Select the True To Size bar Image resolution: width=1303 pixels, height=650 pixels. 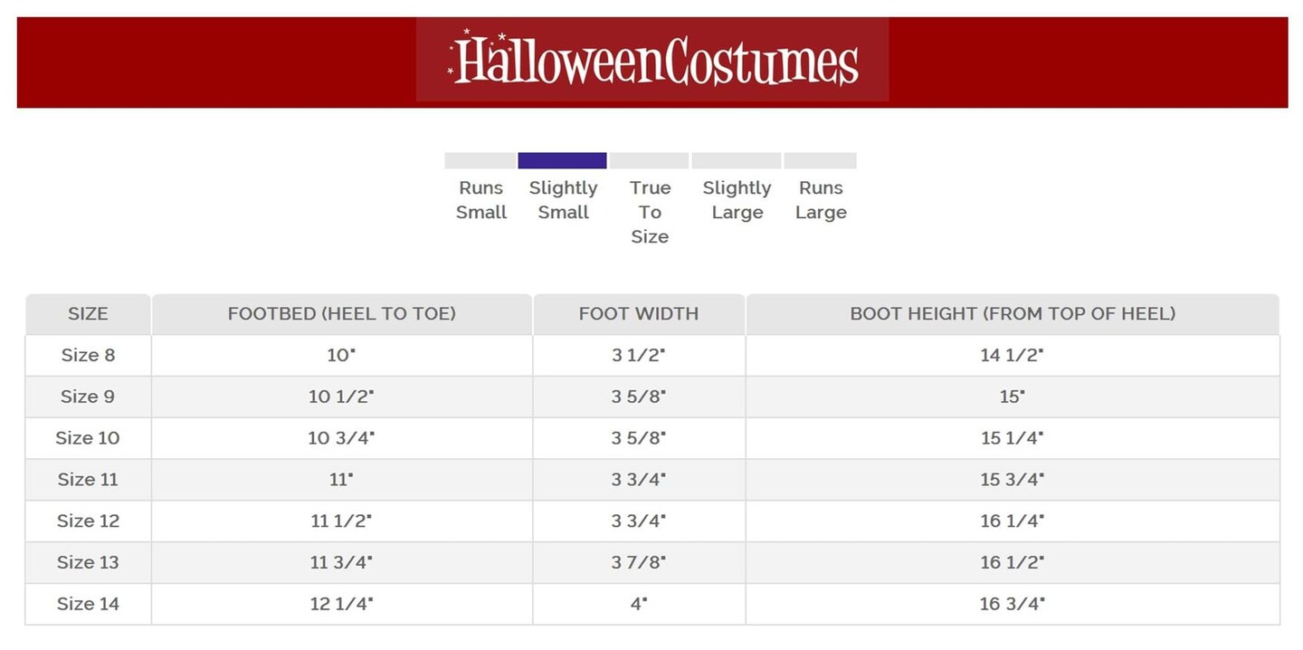(649, 161)
